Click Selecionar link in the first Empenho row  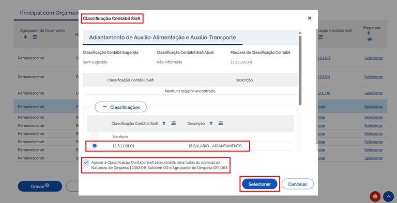[x=373, y=58]
